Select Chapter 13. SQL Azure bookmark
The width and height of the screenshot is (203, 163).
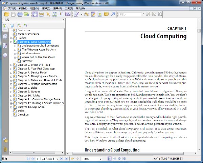pyautogui.click(x=31, y=107)
